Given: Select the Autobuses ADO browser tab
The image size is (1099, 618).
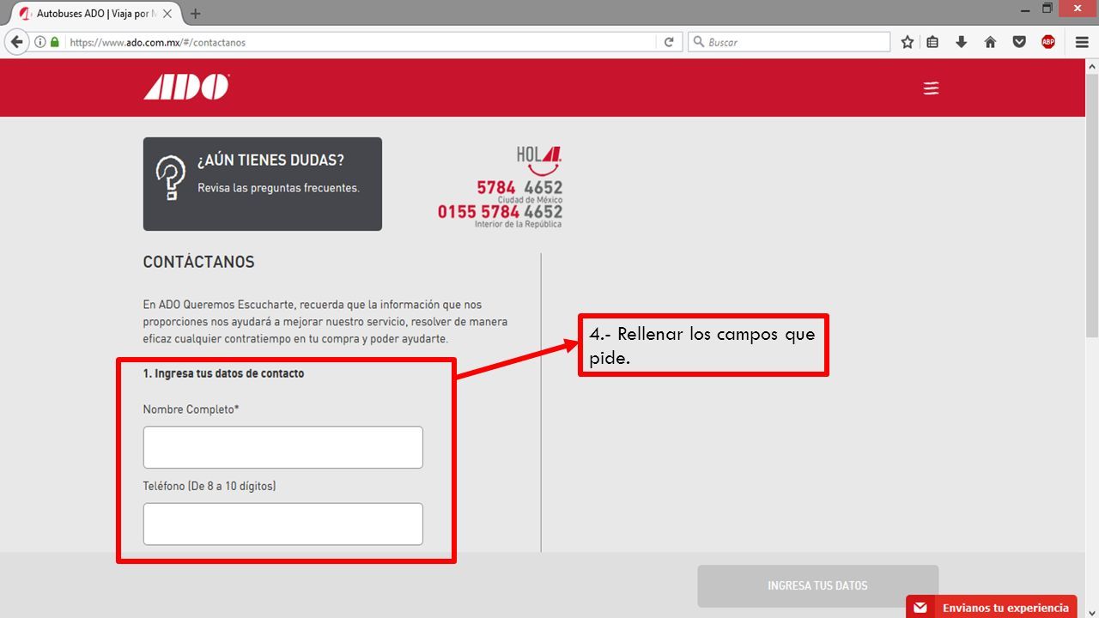Looking at the screenshot, I should point(96,14).
